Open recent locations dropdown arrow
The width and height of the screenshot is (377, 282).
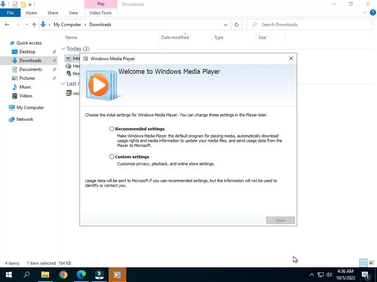[x=27, y=25]
